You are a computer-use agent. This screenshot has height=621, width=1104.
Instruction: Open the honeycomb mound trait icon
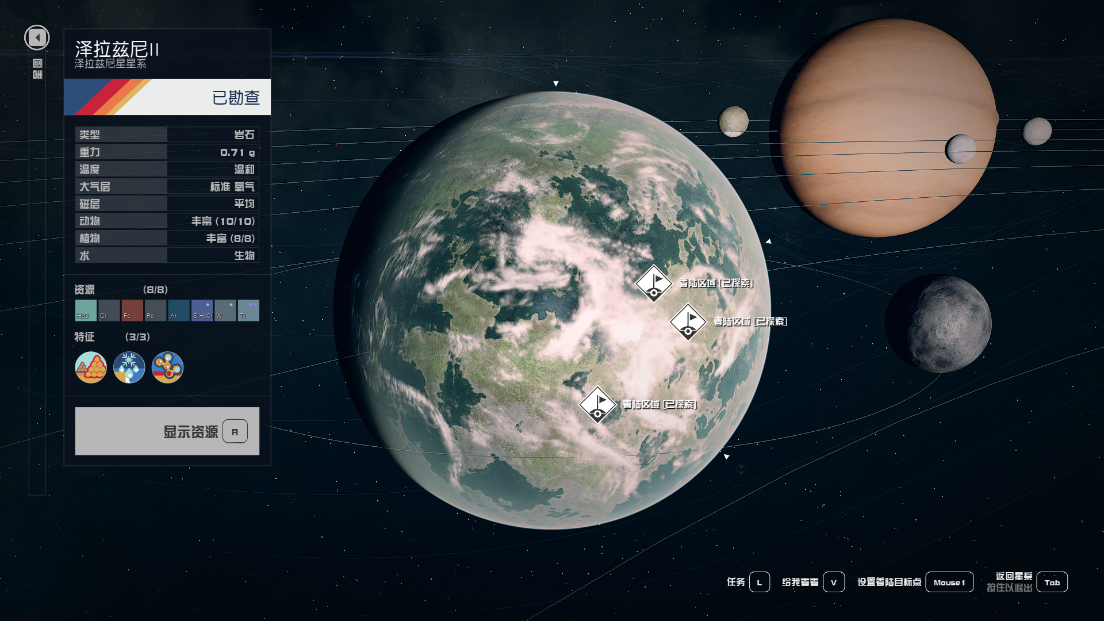[91, 367]
